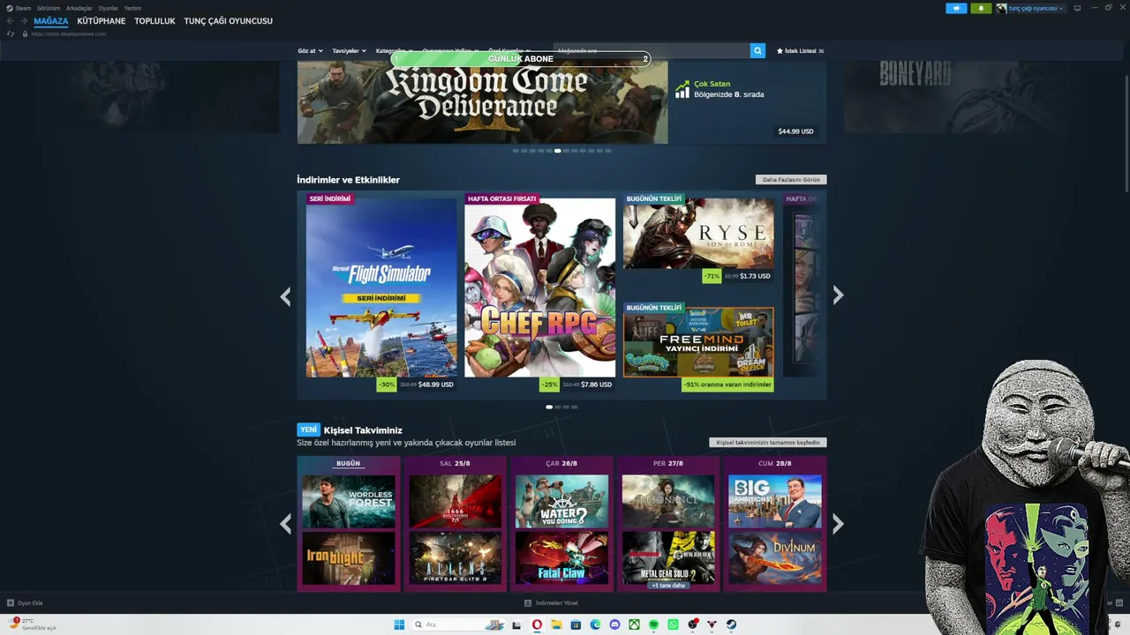Open the Görünüm menu

(x=49, y=8)
